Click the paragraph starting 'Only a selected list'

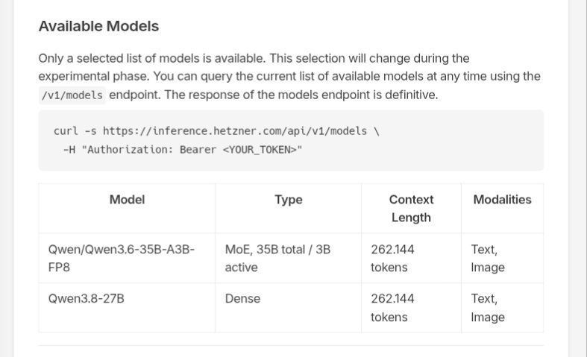[x=289, y=77]
